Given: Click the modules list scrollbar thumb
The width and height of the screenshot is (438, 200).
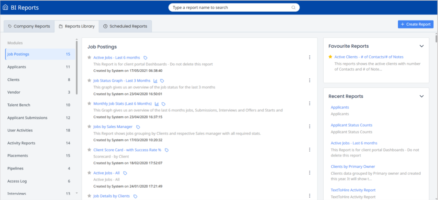Looking at the screenshot, I should 77,67.
